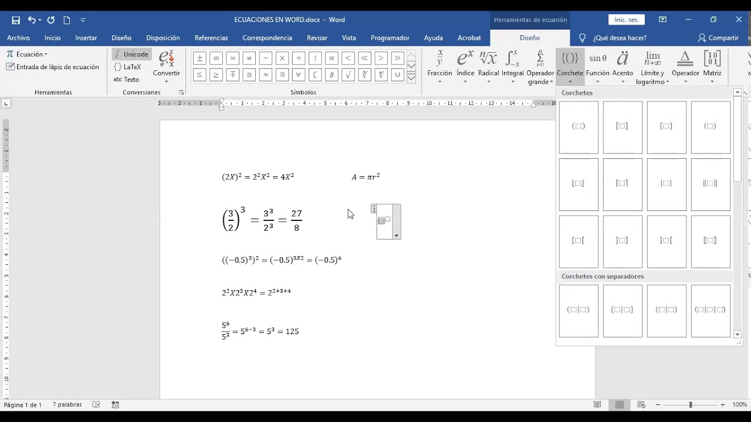
Task: Insert the approximately-equal double tilde symbol
Action: 266,74
